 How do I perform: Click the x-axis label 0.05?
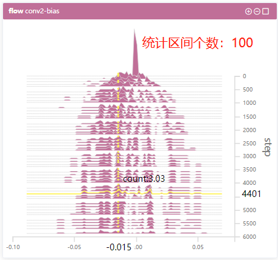click(x=198, y=247)
